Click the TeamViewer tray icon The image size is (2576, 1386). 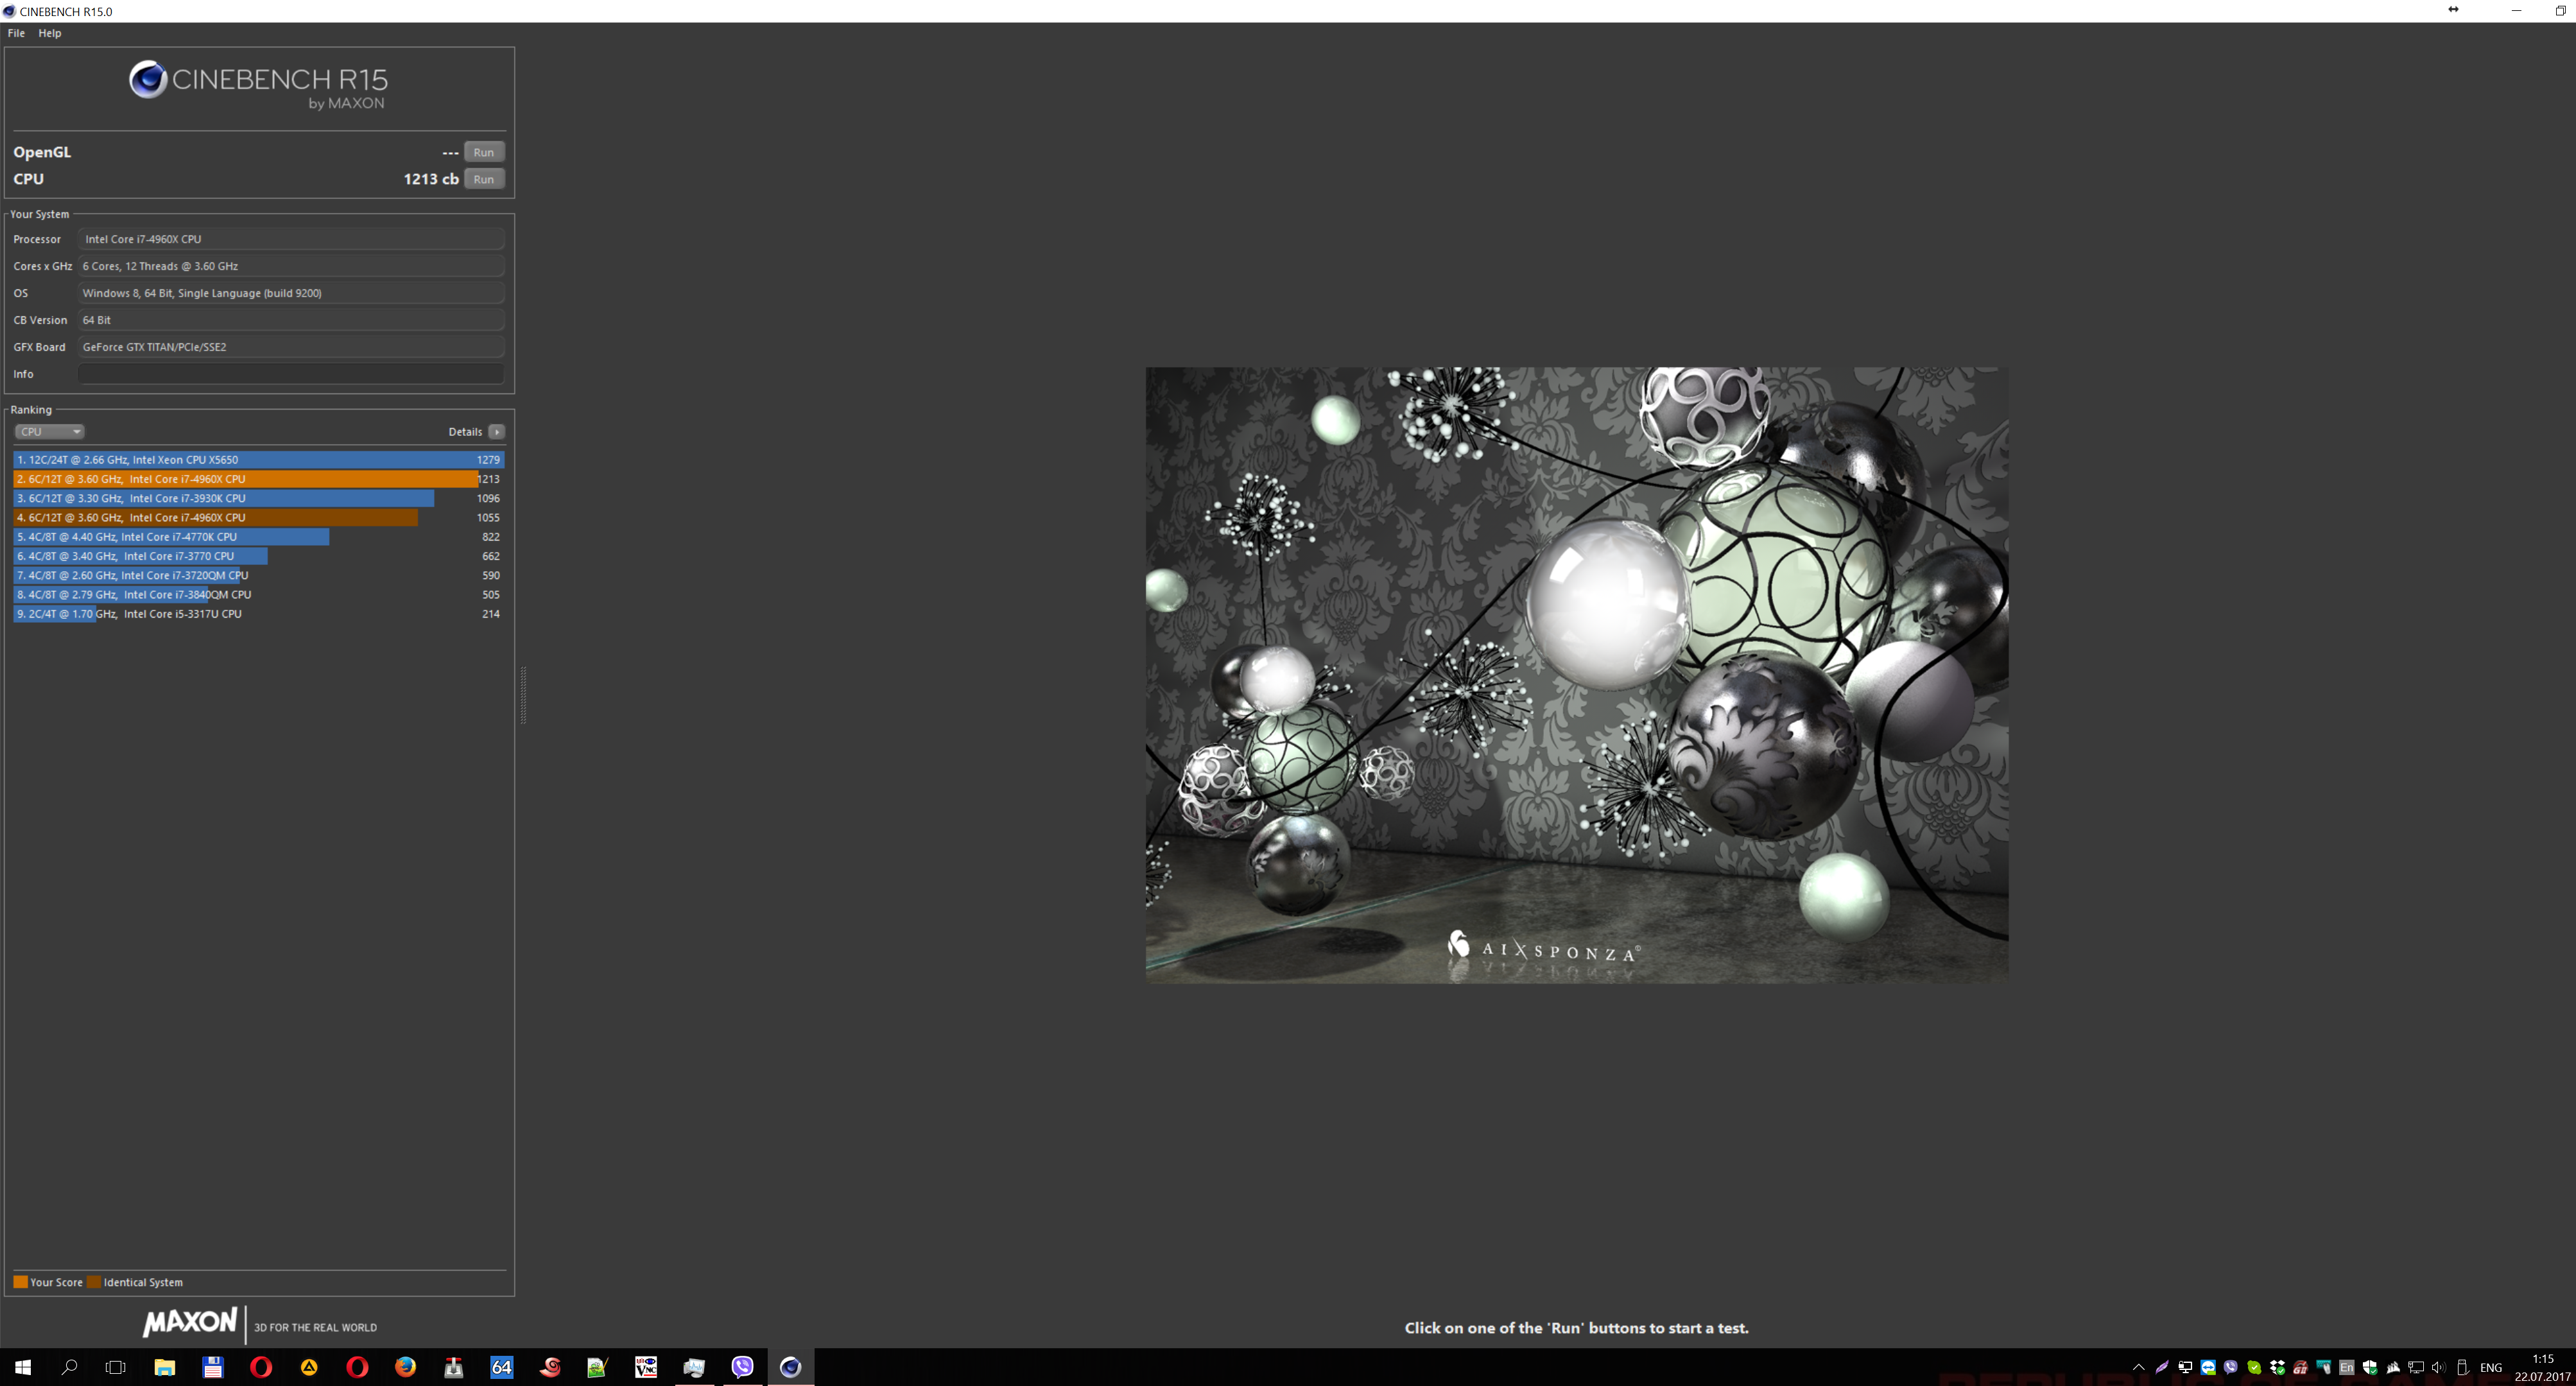point(2208,1367)
